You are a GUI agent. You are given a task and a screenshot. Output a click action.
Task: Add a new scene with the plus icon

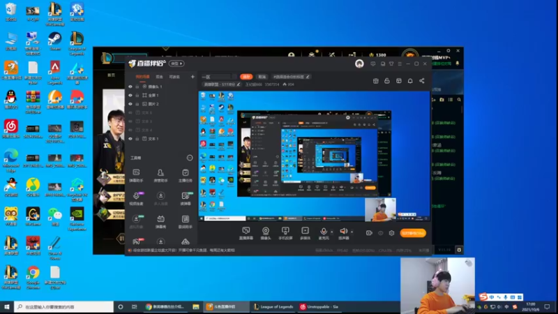193,77
